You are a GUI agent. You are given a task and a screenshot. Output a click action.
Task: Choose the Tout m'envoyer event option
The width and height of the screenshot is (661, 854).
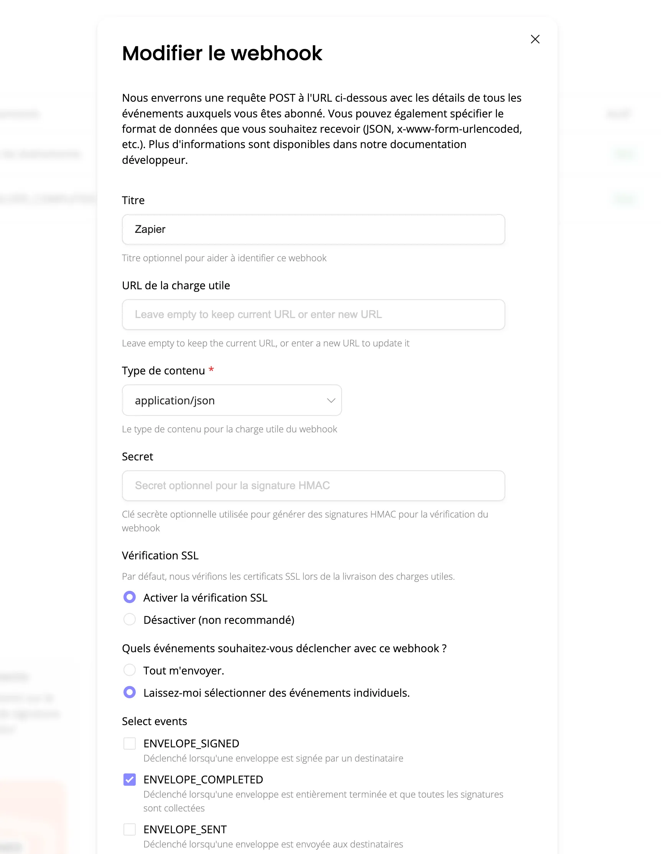pyautogui.click(x=129, y=670)
